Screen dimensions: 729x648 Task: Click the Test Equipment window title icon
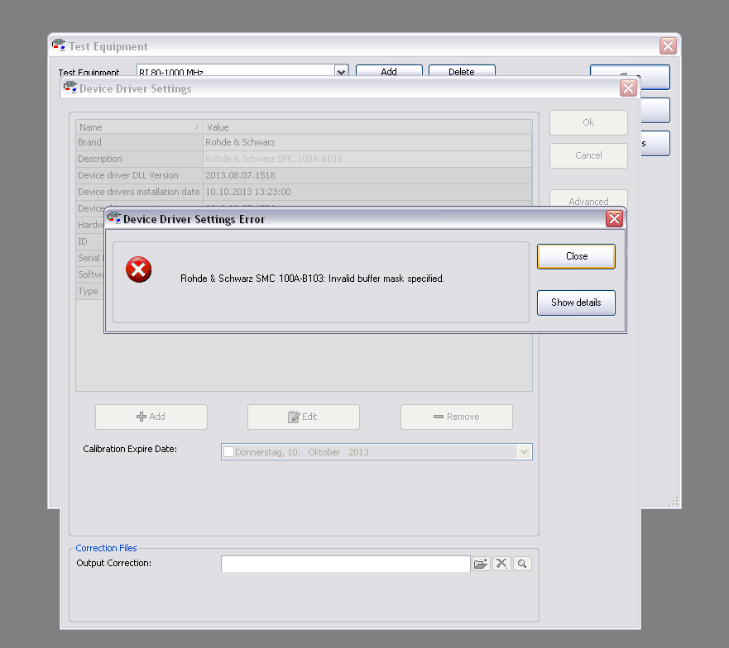(59, 45)
